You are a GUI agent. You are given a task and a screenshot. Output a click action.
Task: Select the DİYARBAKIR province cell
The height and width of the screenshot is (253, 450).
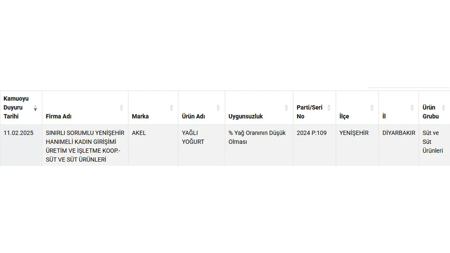point(399,133)
